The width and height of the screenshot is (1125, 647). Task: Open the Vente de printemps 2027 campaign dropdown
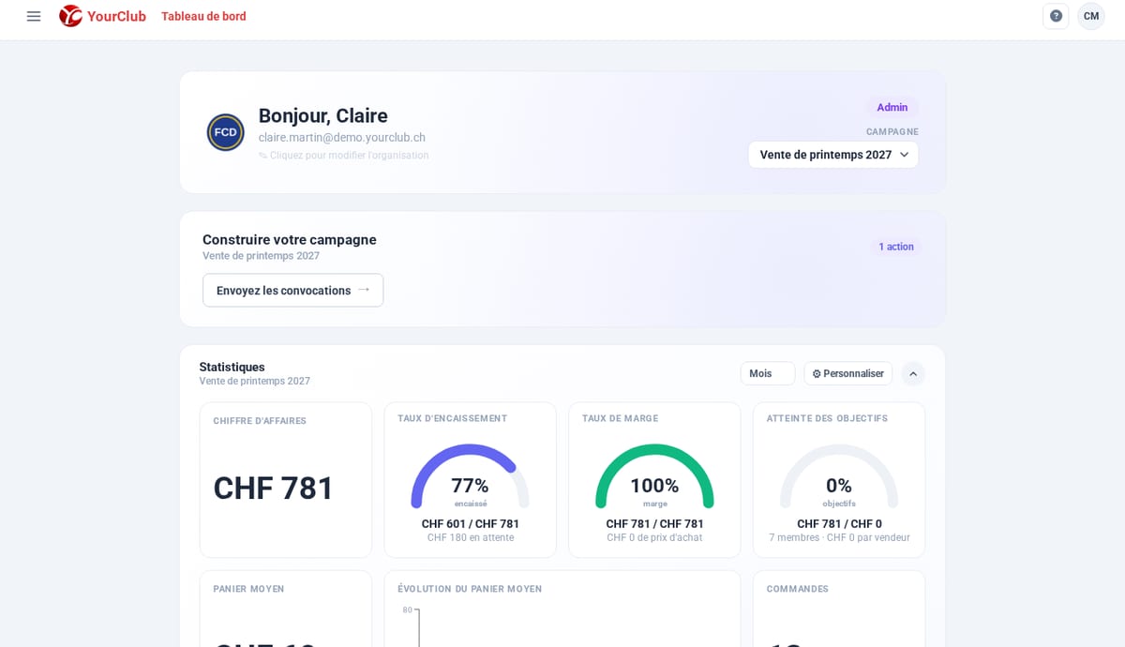click(833, 155)
